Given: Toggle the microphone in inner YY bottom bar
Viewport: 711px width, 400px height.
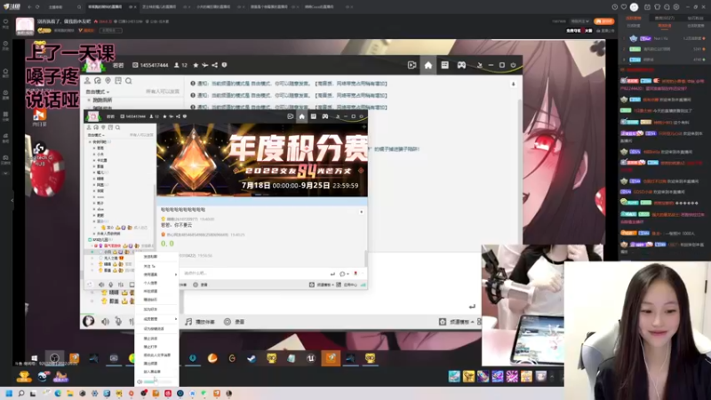Looking at the screenshot, I should click(x=110, y=284).
